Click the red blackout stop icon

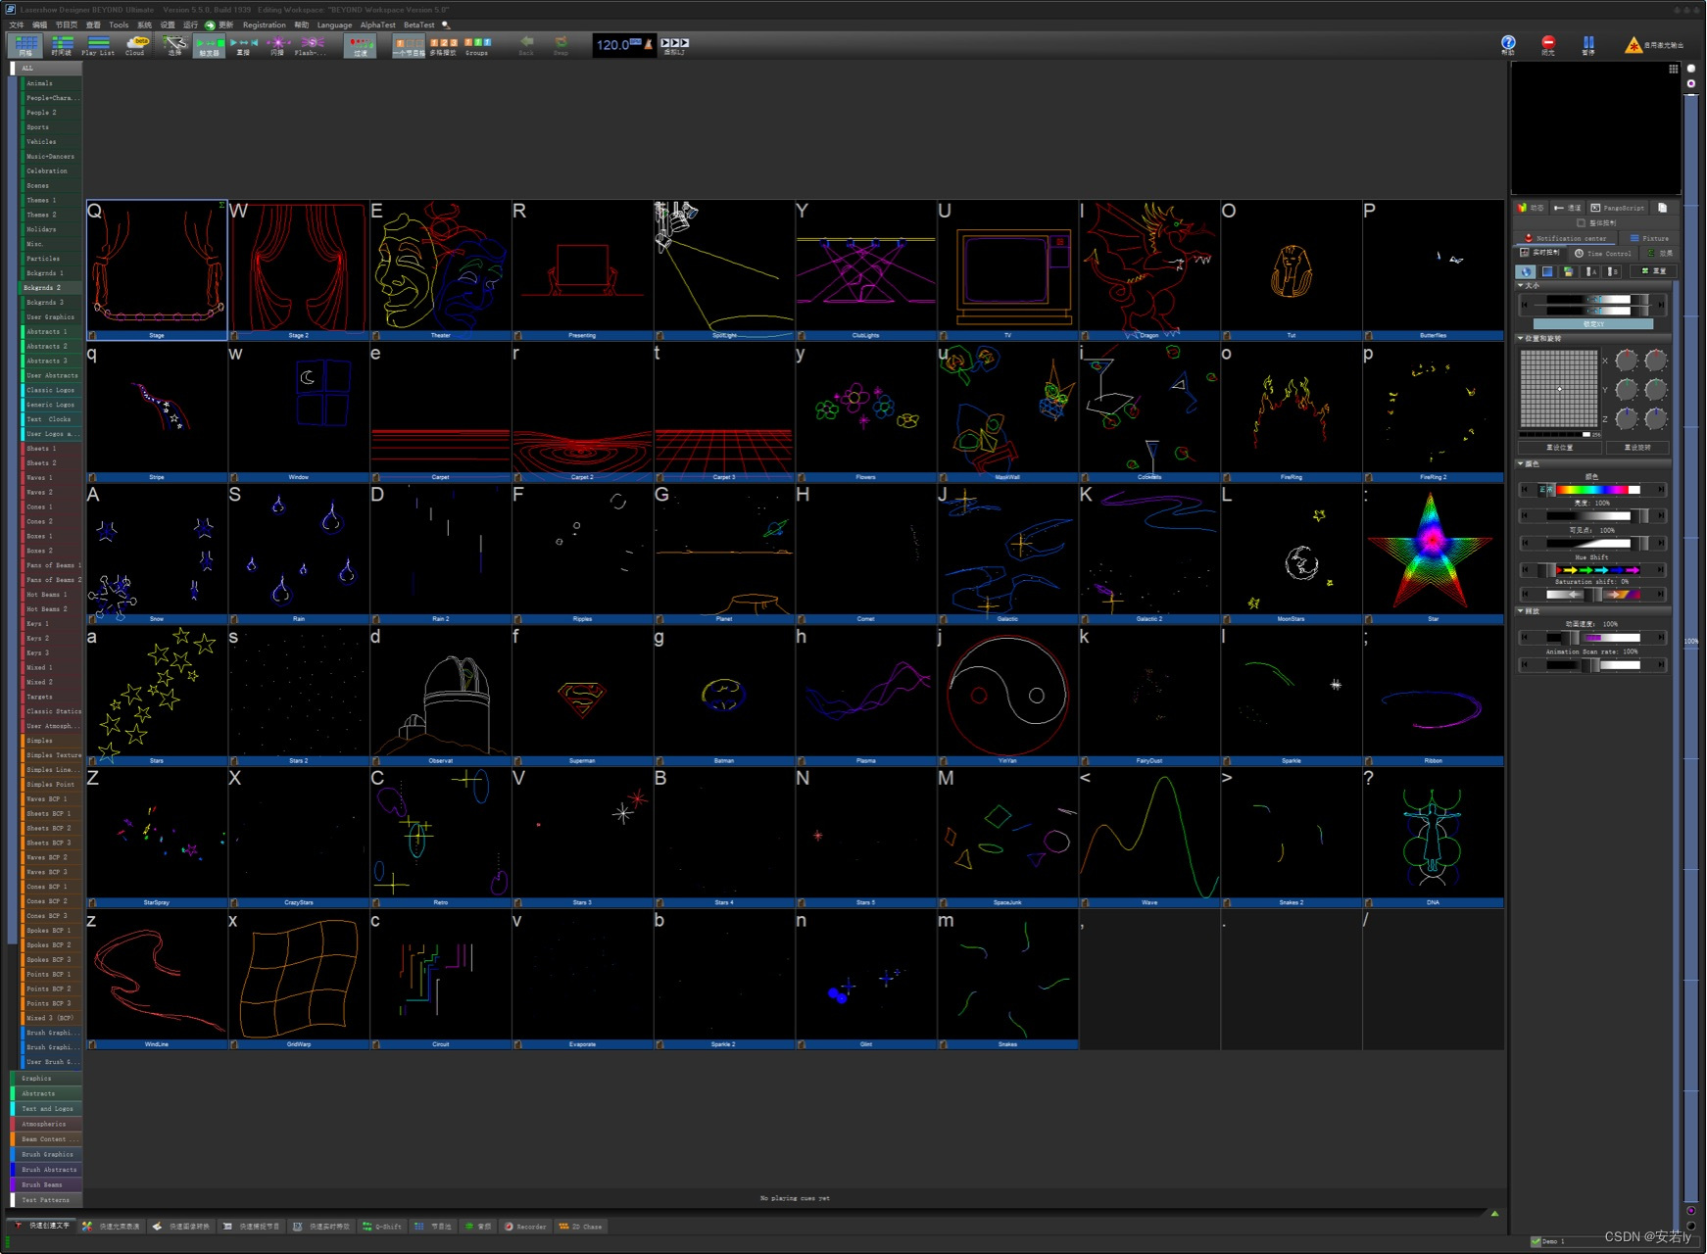1548,43
